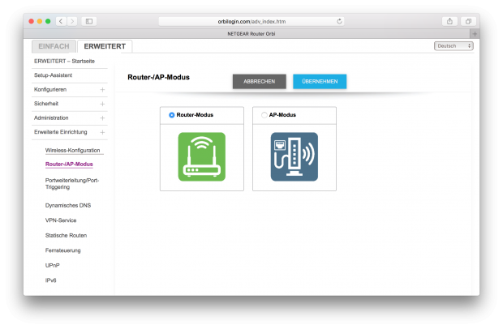This screenshot has width=503, height=329.
Task: Open Statische Routen page
Action: click(66, 236)
